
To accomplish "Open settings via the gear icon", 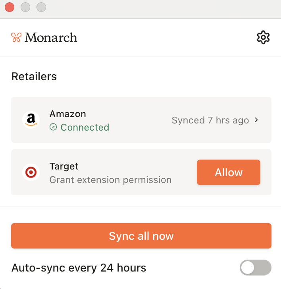I will [x=263, y=38].
